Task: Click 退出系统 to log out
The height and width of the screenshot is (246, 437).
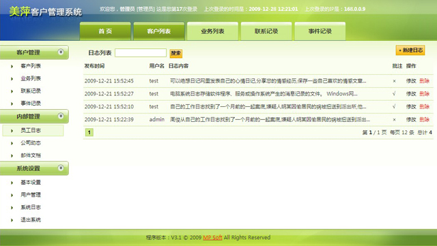Action: point(31,220)
